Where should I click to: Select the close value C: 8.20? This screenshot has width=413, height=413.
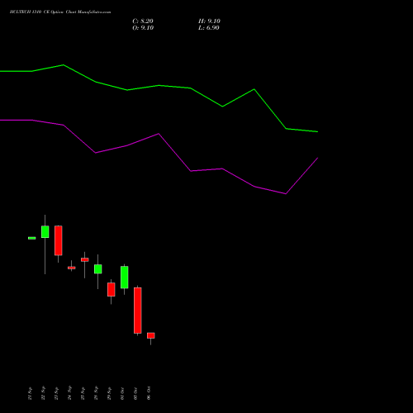click(143, 21)
